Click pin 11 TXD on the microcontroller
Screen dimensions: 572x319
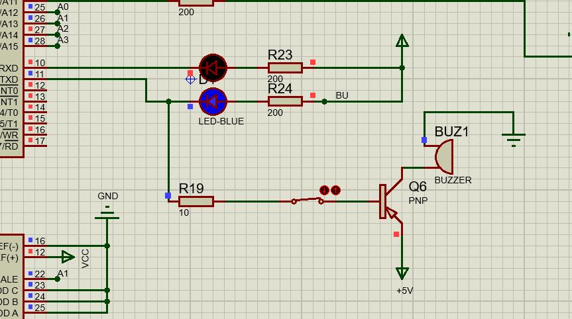tap(35, 79)
